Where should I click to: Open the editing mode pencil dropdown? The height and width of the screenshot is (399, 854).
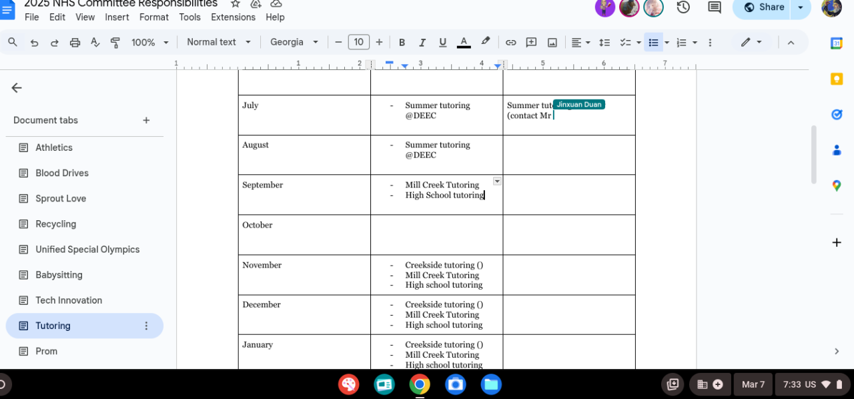click(x=752, y=42)
